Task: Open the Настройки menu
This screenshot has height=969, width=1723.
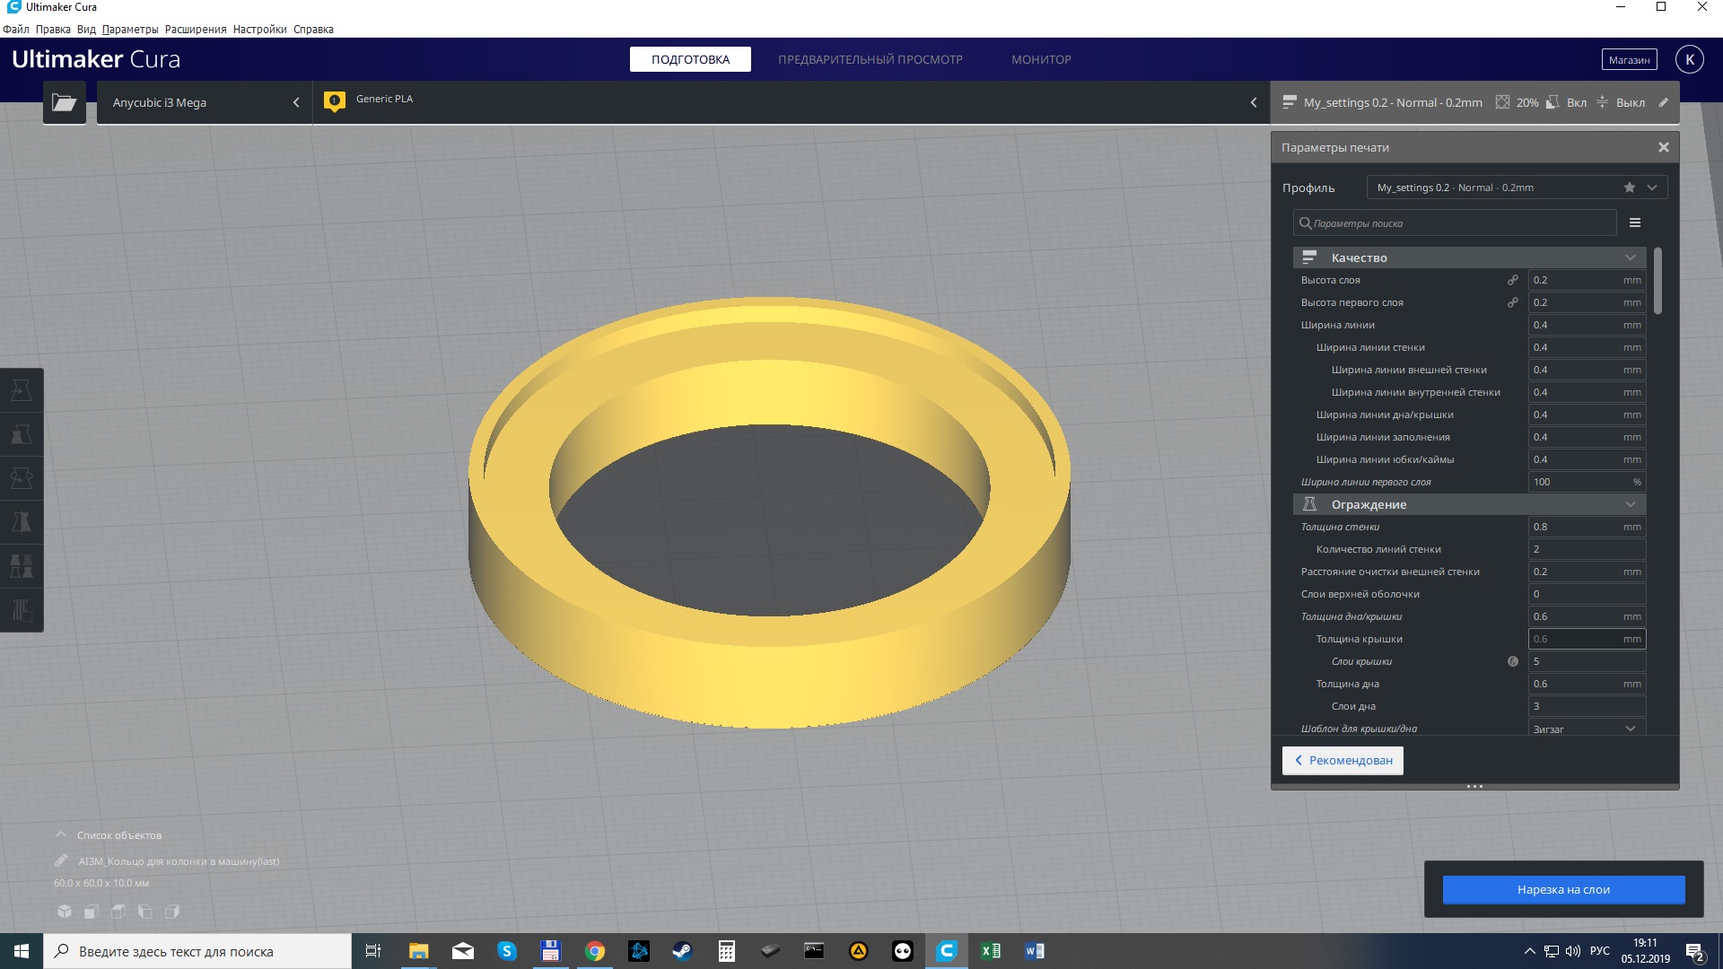Action: (x=259, y=29)
